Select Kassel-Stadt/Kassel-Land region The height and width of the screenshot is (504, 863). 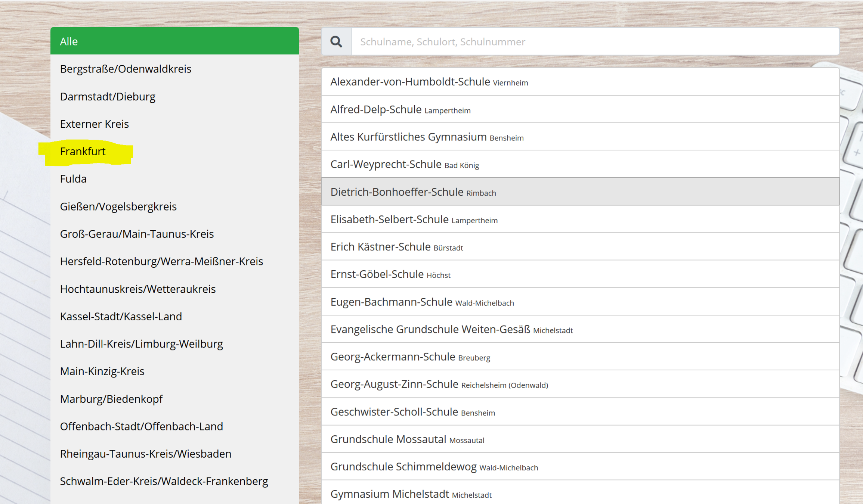[121, 317]
